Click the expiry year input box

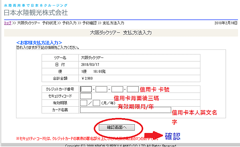[96, 103]
